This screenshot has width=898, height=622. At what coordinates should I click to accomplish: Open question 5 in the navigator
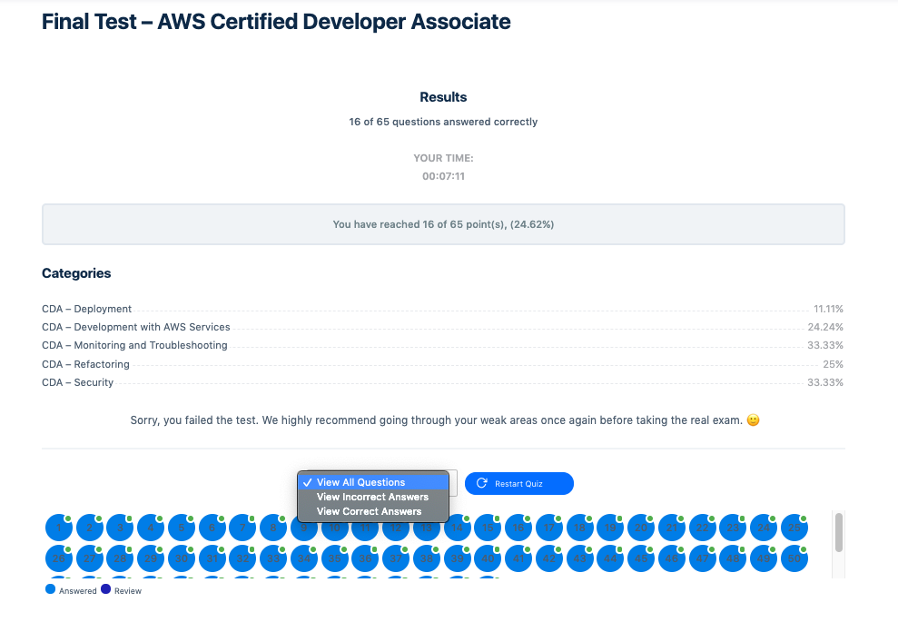[182, 528]
